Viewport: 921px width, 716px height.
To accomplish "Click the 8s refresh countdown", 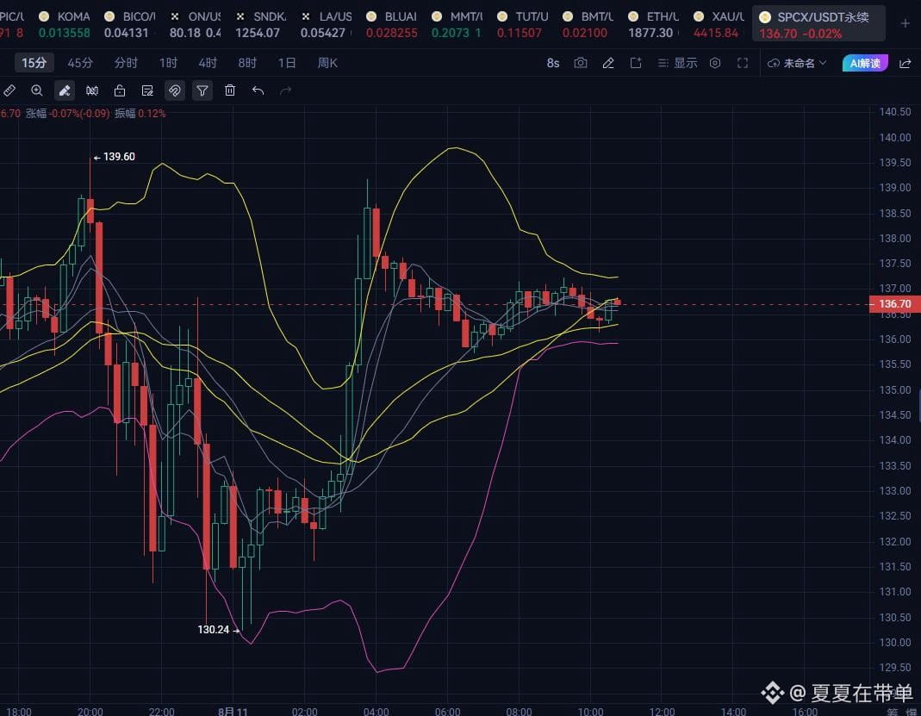I will (x=553, y=63).
